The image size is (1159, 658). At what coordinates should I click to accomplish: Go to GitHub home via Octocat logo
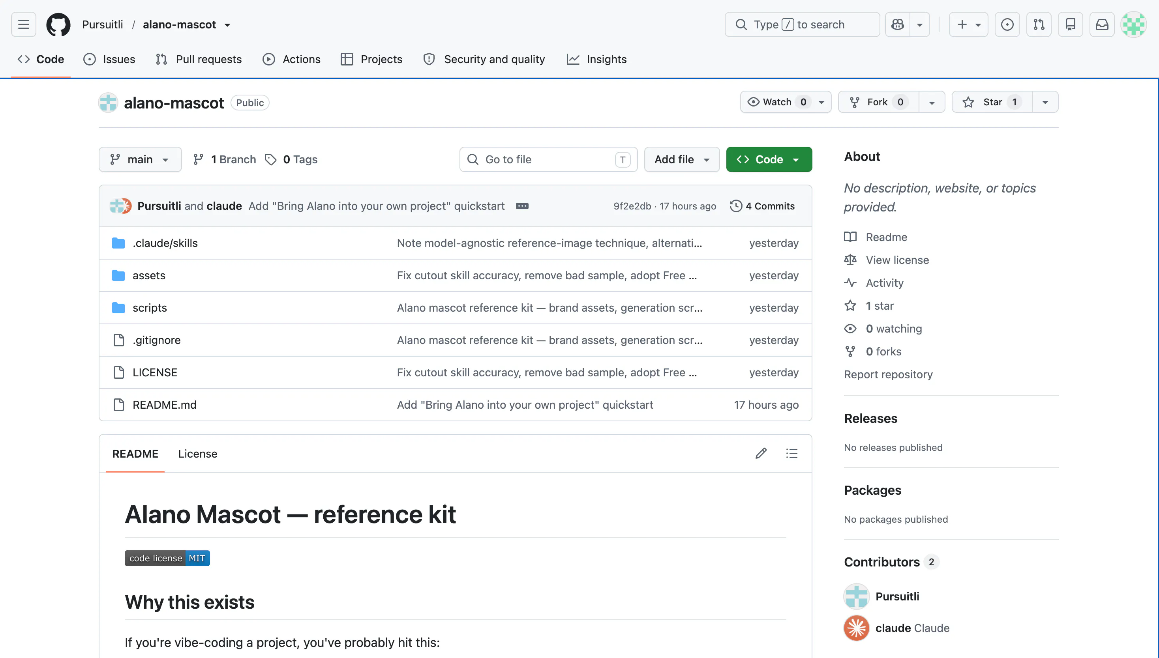click(58, 24)
